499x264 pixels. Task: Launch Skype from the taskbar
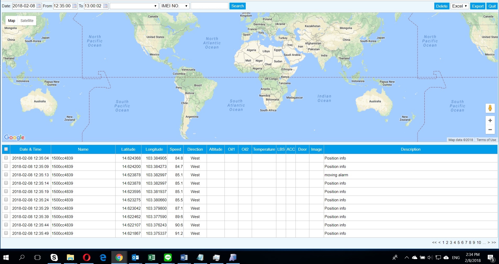(x=54, y=257)
